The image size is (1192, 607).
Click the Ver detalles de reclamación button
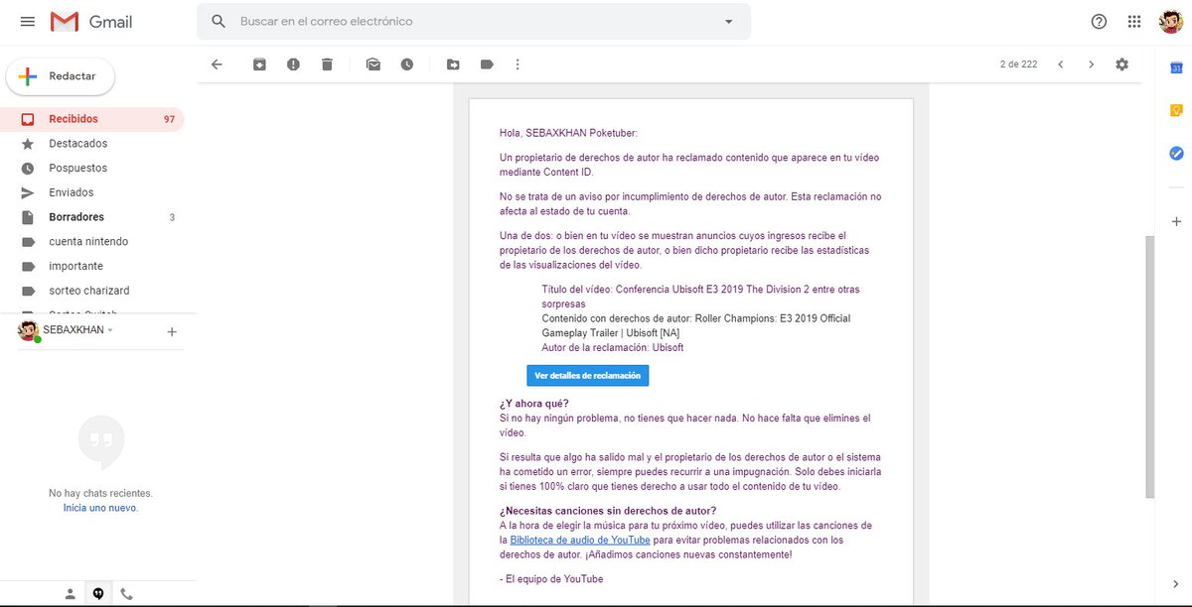click(x=587, y=376)
